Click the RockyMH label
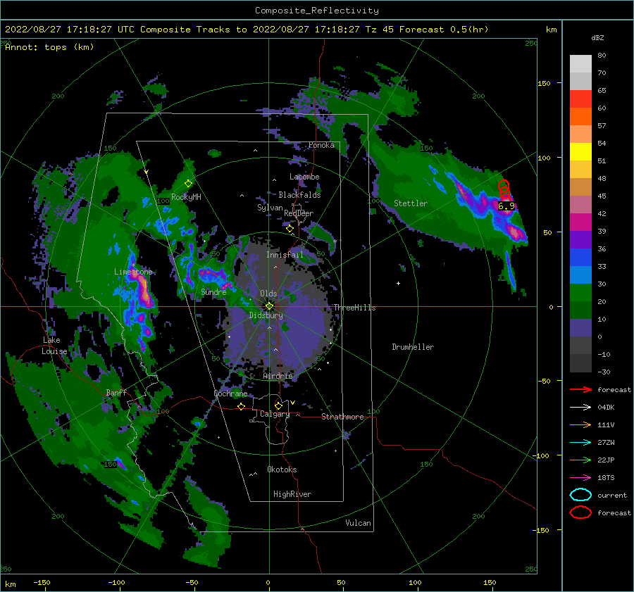This screenshot has width=634, height=592. click(x=186, y=197)
